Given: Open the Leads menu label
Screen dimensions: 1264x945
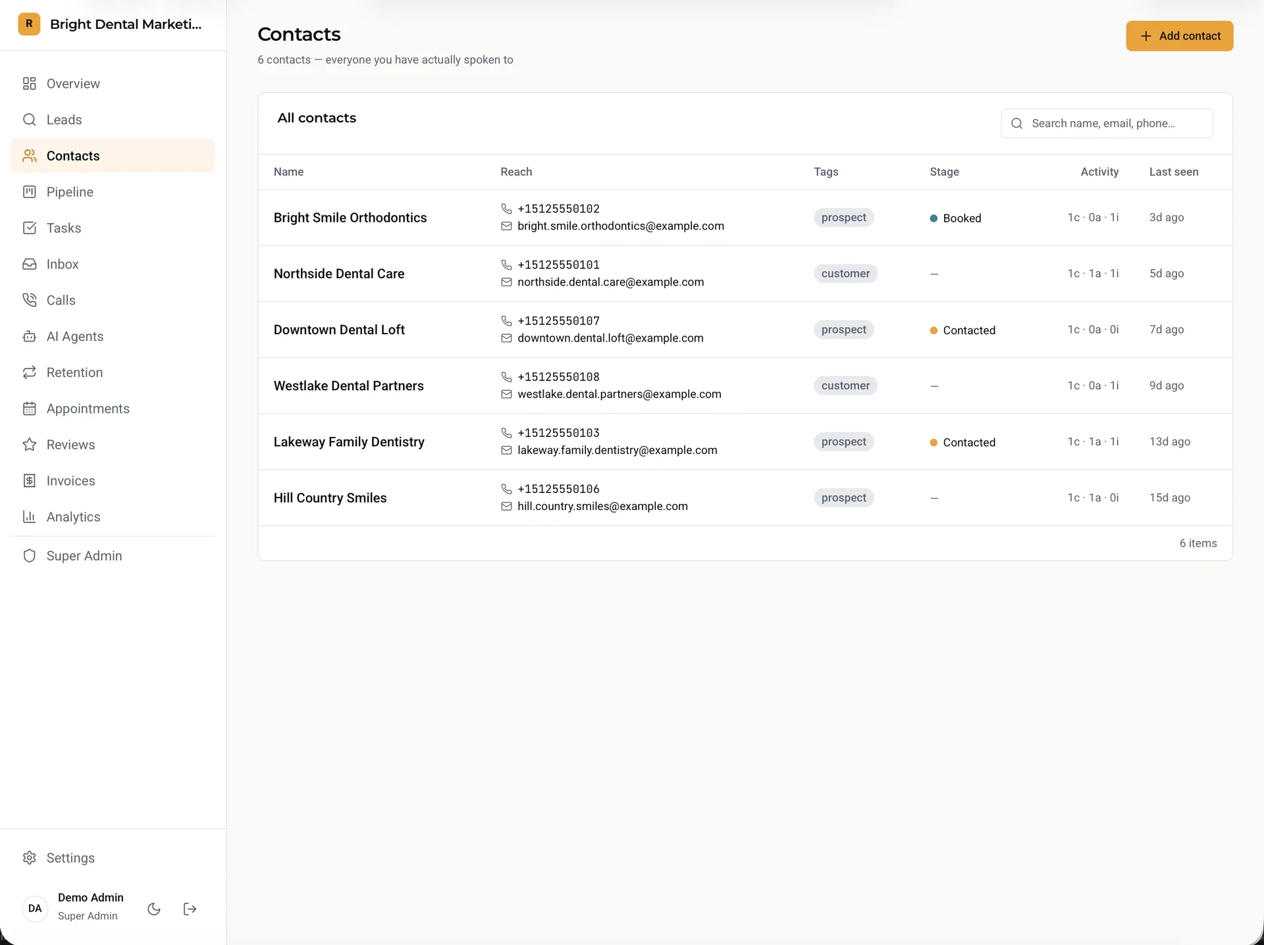Looking at the screenshot, I should click(65, 120).
